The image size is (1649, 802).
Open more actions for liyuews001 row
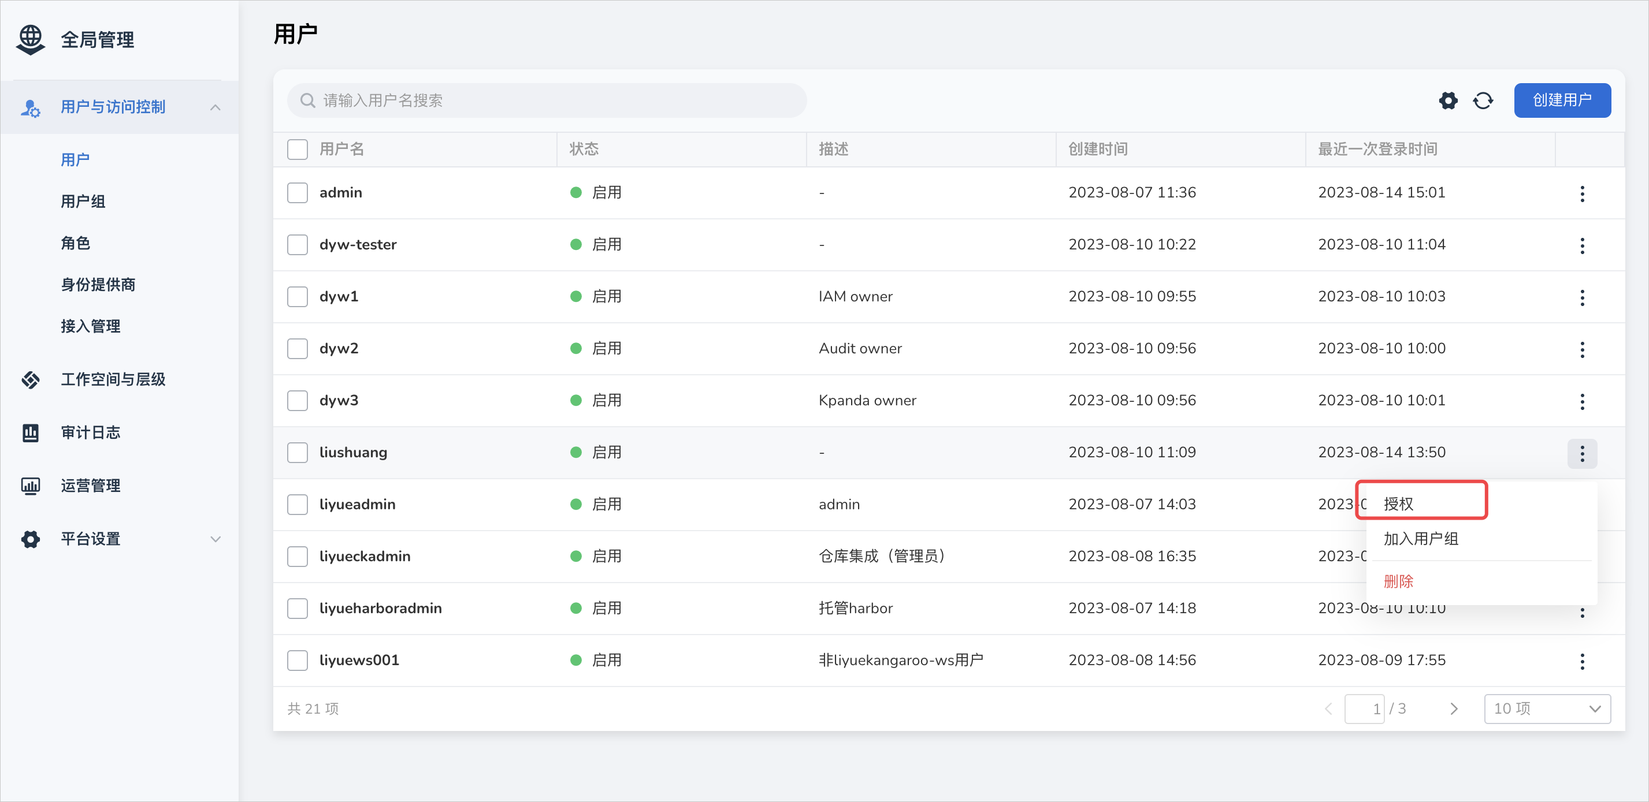(1582, 661)
